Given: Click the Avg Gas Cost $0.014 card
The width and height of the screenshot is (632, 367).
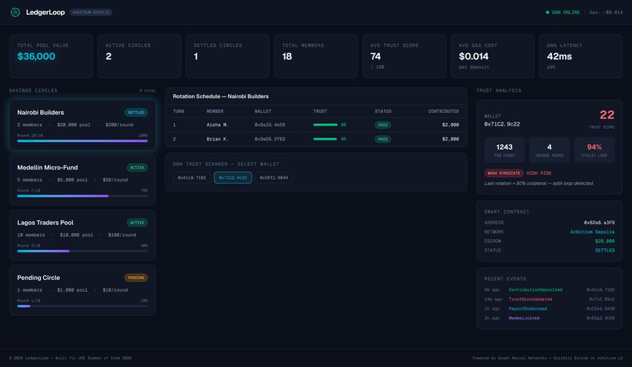Looking at the screenshot, I should [492, 56].
